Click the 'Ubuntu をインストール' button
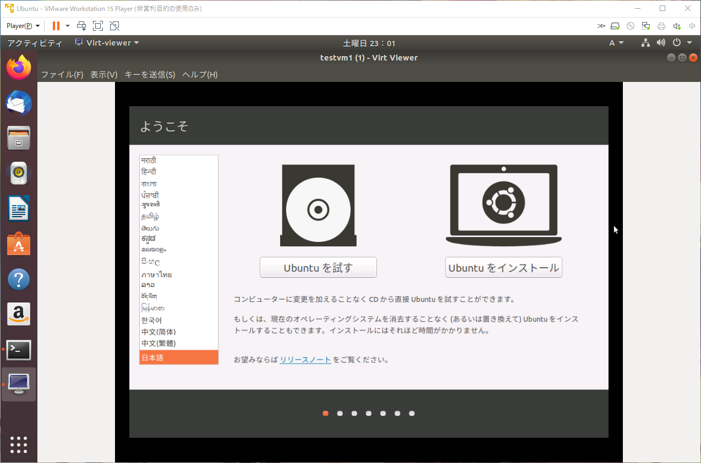Viewport: 701px width, 463px height. pyautogui.click(x=503, y=267)
